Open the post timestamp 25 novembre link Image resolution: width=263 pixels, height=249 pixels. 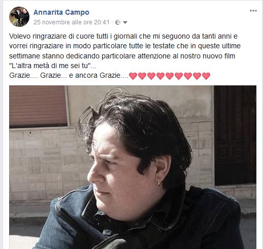[x=72, y=22]
